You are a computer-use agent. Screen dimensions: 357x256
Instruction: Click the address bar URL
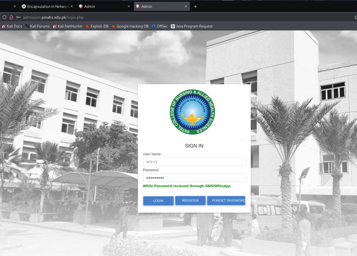[53, 17]
